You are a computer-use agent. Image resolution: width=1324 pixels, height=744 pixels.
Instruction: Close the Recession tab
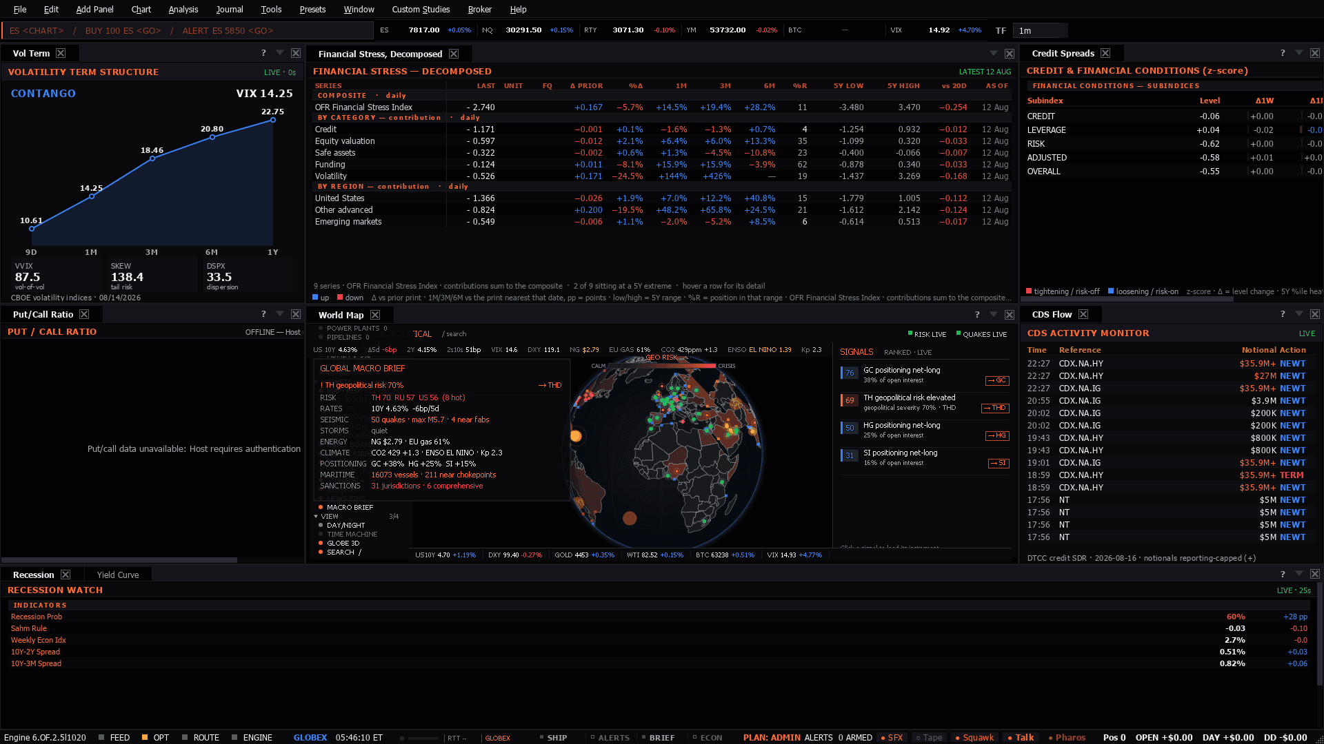(66, 575)
